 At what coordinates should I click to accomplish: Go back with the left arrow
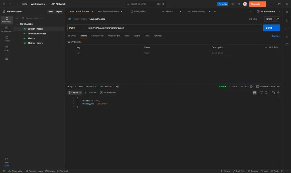pyautogui.click(x=11, y=4)
